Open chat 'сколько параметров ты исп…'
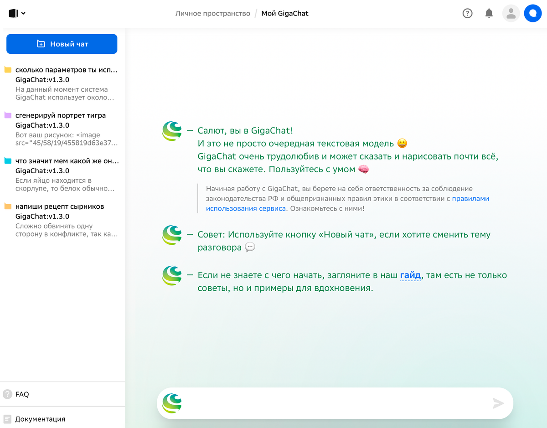Image resolution: width=547 pixels, height=428 pixels. click(67, 70)
